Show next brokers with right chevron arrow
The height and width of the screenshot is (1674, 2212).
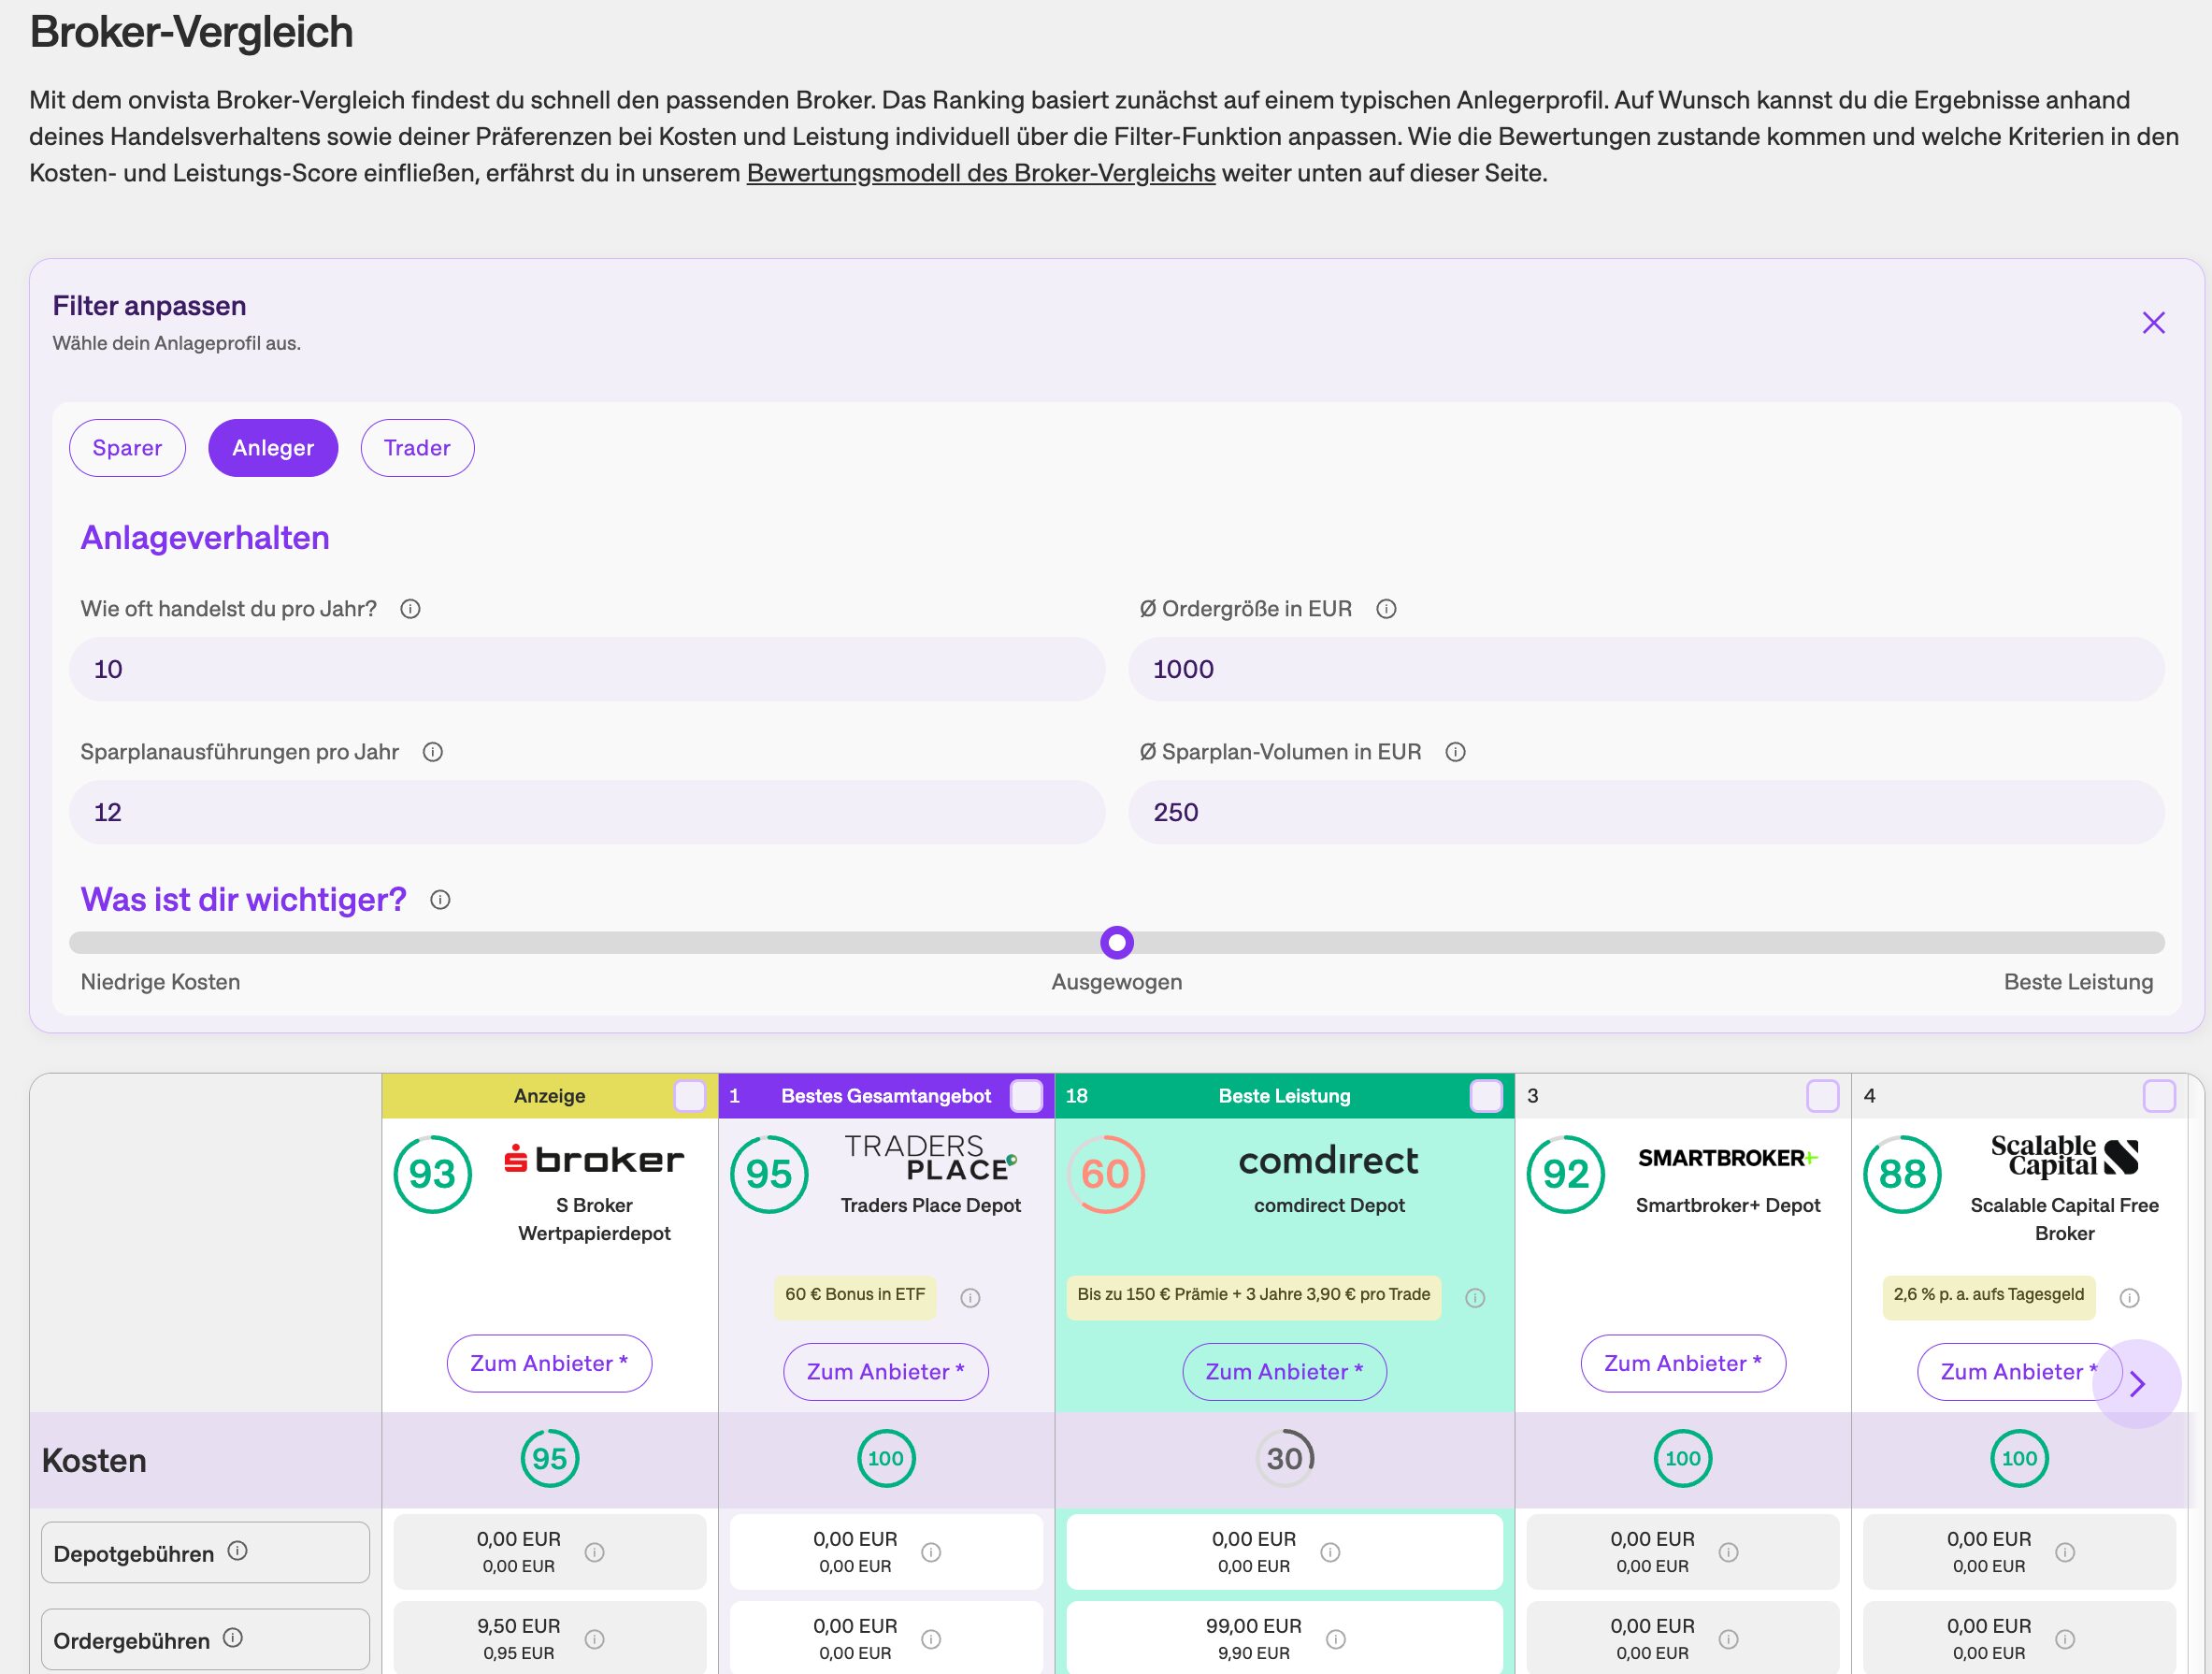tap(2137, 1384)
